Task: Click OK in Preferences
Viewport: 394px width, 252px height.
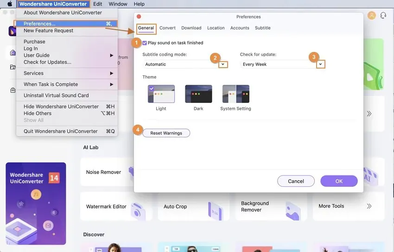Action: coord(339,181)
